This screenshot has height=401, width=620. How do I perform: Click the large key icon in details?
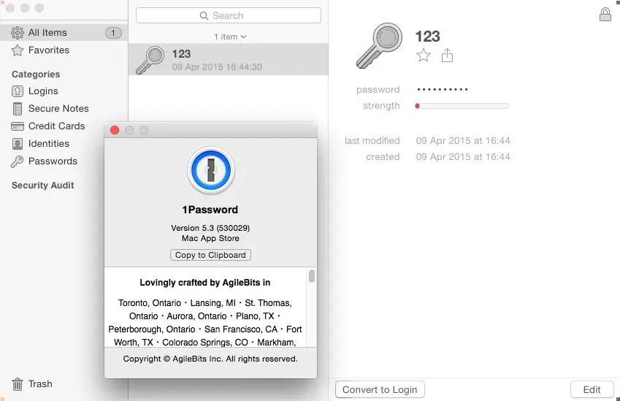[379, 45]
